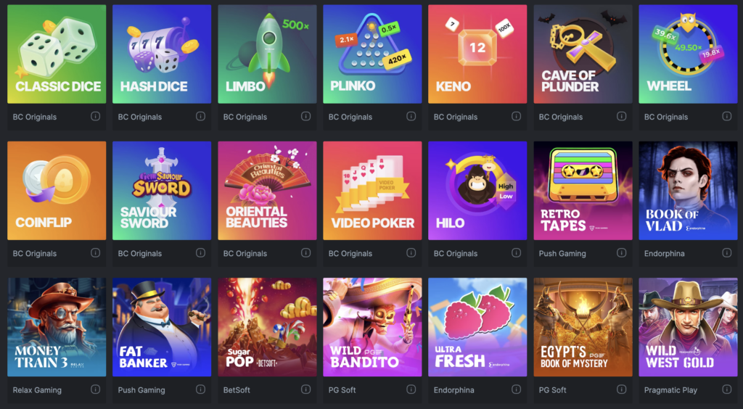Screen dimensions: 743x409
Task: Click the Endorphina label under Ultra Fresh
Action: click(454, 390)
